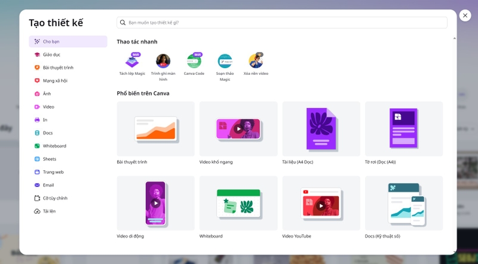
Task: Go to the Sheets category
Action: coord(68,159)
